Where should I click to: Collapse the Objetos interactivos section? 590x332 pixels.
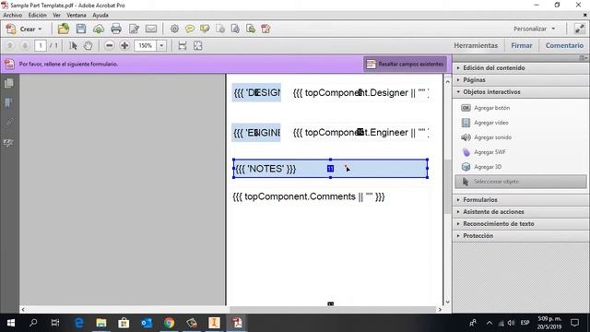pos(521,92)
